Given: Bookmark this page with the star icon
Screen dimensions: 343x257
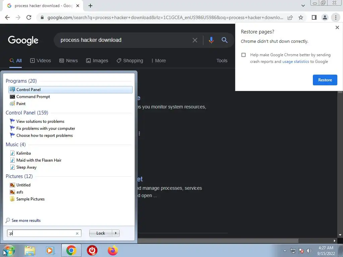Looking at the screenshot, I should tap(301, 17).
